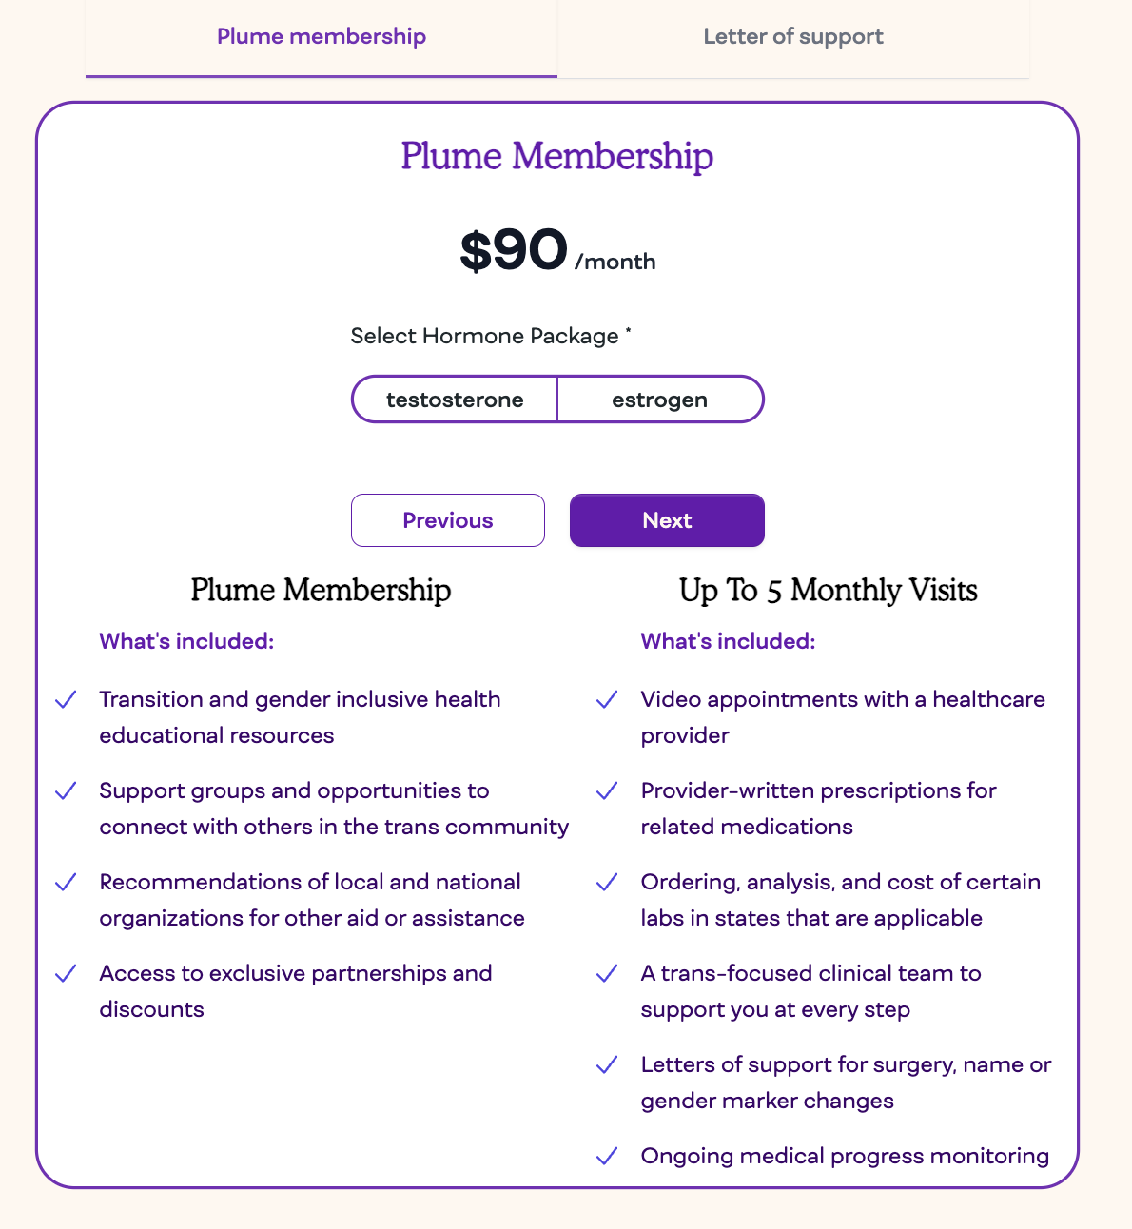Screen dimensions: 1132x1229
Task: Select the testosterone hormone package
Action: (455, 400)
